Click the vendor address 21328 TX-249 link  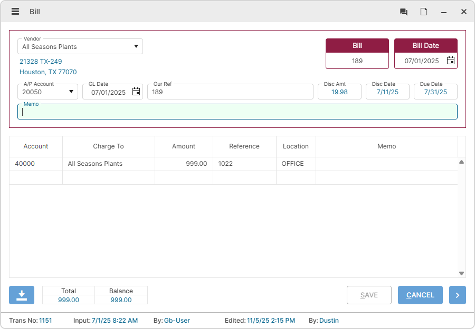41,62
